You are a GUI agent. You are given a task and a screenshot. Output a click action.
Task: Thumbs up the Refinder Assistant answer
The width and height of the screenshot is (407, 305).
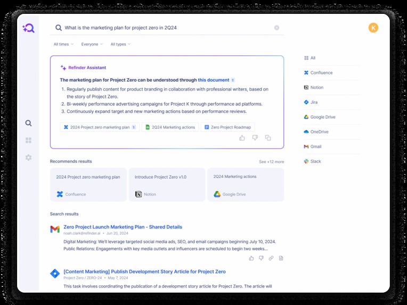coord(242,138)
